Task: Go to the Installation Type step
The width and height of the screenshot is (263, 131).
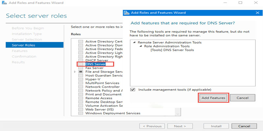Action: coord(27,34)
